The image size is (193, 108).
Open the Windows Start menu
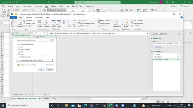pyautogui.click(x=3, y=105)
